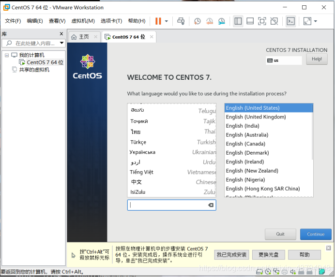This screenshot has height=277, width=335.
Task: Clear the language search box
Action: pos(211,205)
